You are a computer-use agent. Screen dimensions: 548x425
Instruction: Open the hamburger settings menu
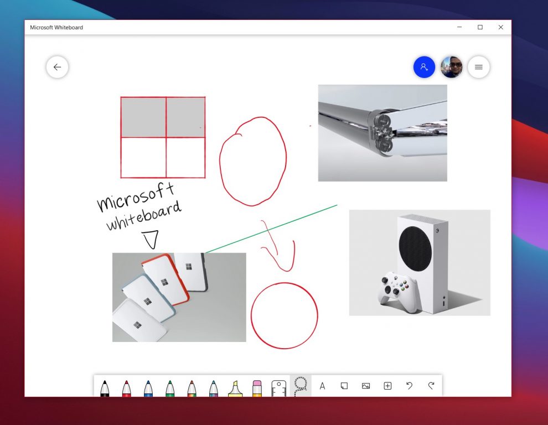click(x=478, y=67)
